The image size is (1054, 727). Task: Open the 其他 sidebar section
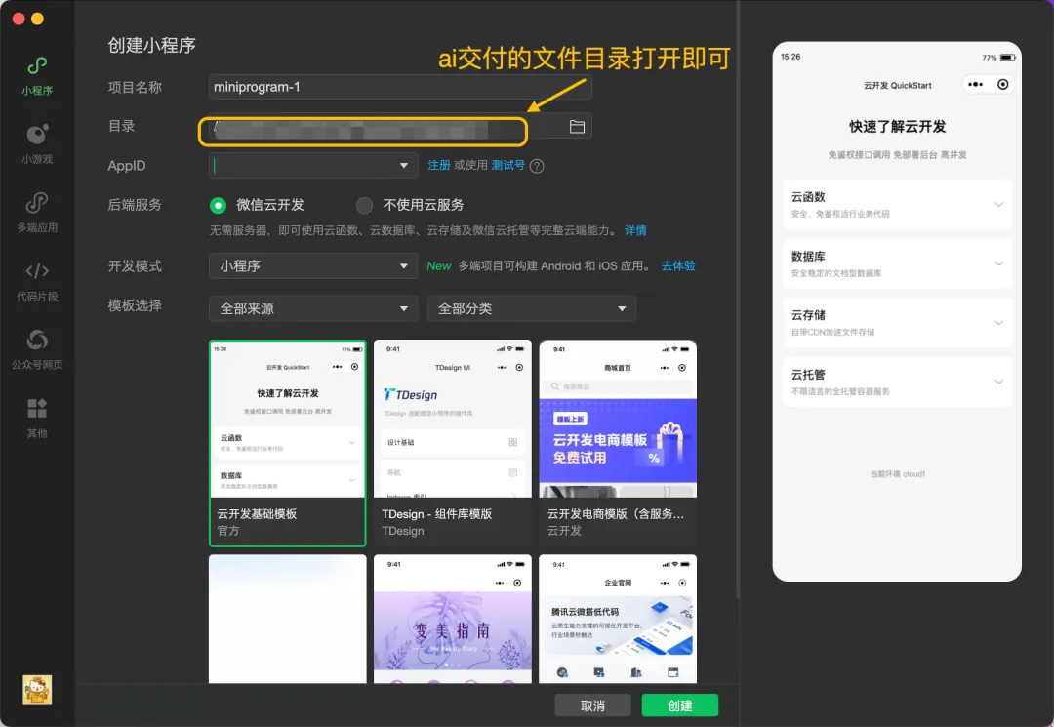click(37, 418)
